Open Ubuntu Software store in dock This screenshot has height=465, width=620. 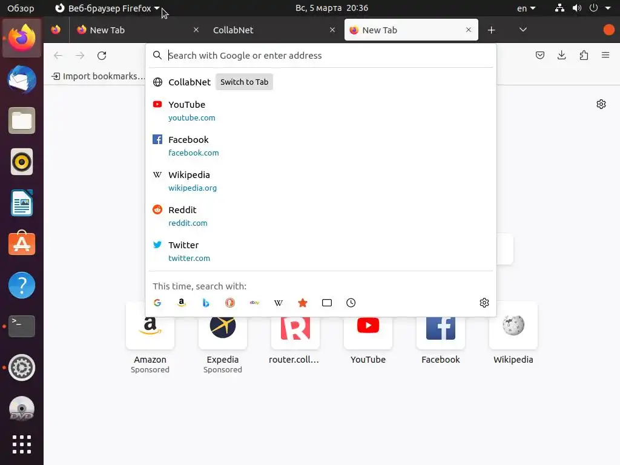[x=22, y=243]
